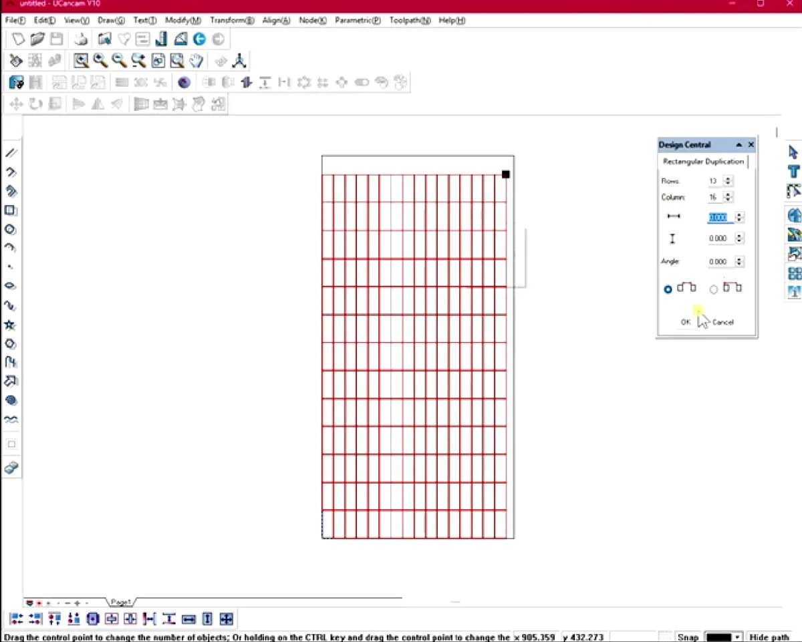Click the print icon in toolbar

(81, 39)
